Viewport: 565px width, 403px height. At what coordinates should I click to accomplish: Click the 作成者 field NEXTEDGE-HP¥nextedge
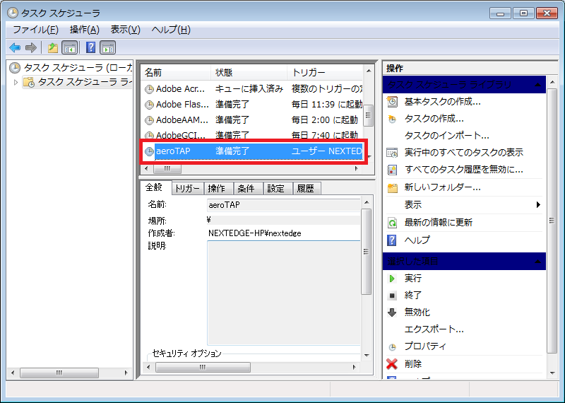(x=284, y=233)
